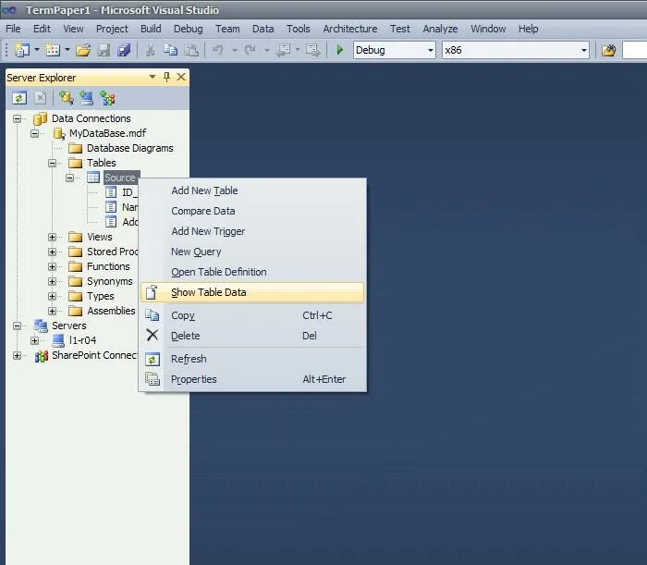The image size is (647, 565).
Task: Open the Redo history dropdown arrow
Action: [x=266, y=50]
